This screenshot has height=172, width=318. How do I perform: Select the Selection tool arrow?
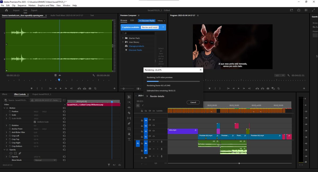[x=129, y=97]
